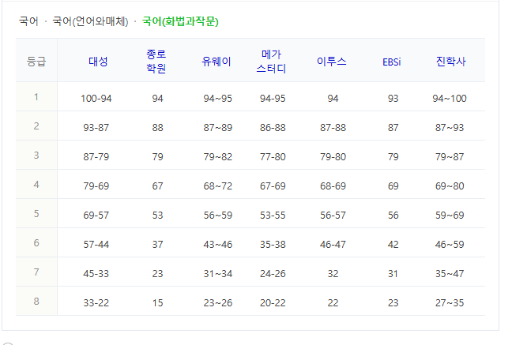Select the 69~80 cell under 진학사
The height and width of the screenshot is (345, 512).
[450, 186]
